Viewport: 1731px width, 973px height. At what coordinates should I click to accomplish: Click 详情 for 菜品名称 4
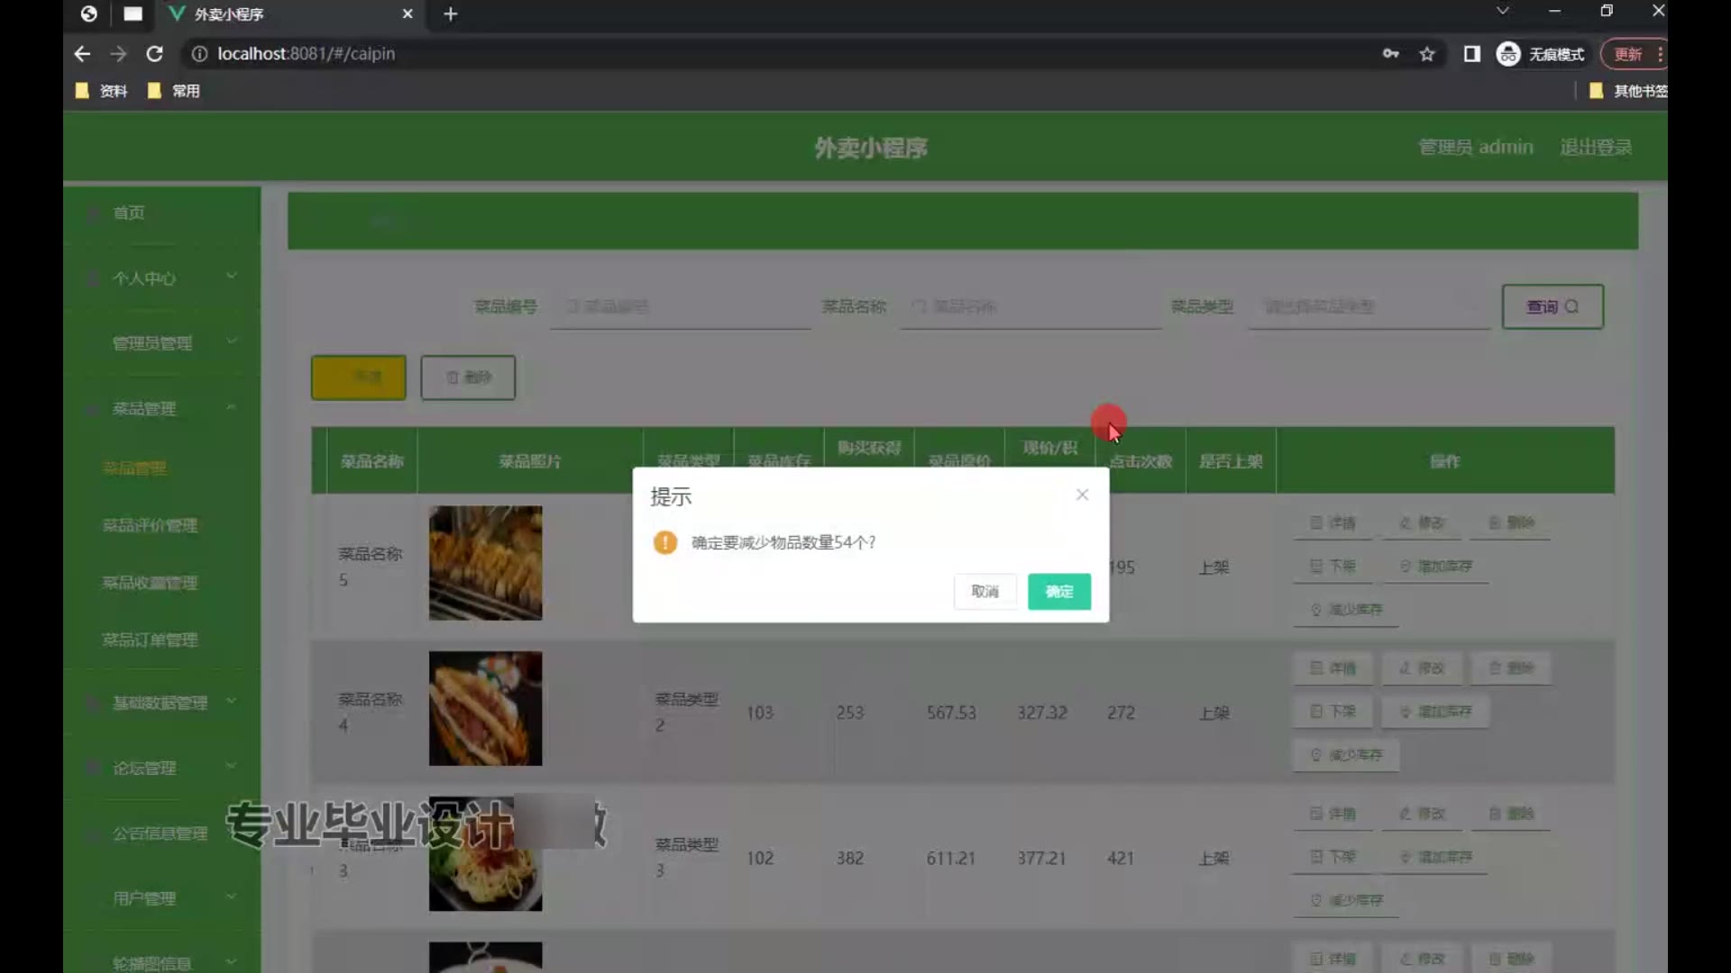(1333, 668)
